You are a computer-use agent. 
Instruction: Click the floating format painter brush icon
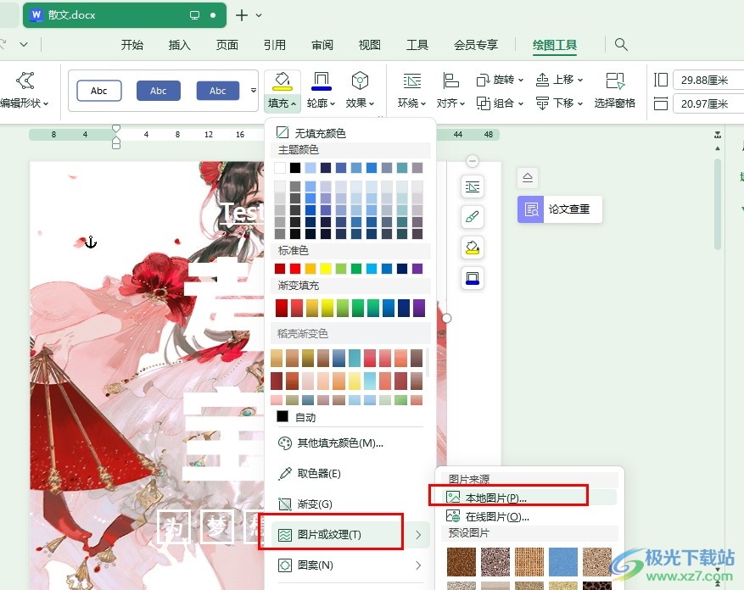[x=473, y=217]
